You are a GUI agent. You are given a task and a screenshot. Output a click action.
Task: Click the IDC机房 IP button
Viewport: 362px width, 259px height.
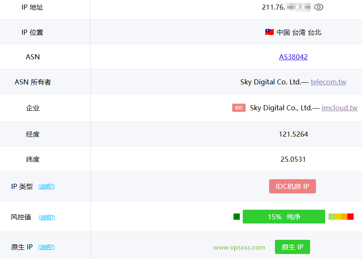(x=292, y=186)
